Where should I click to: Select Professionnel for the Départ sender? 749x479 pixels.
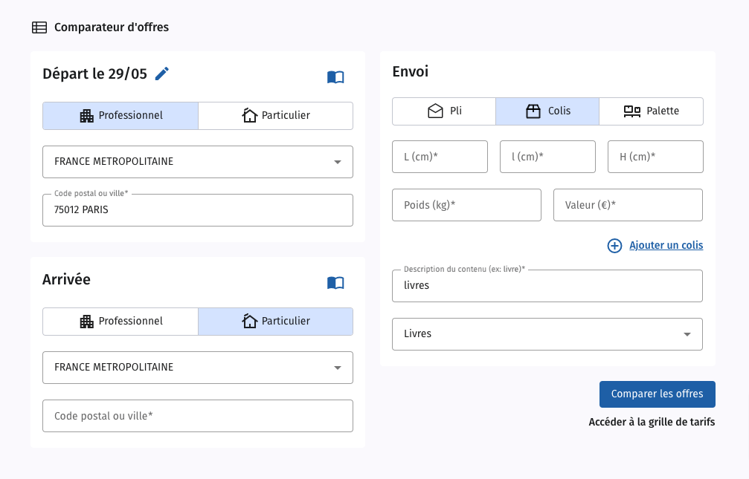tap(120, 115)
